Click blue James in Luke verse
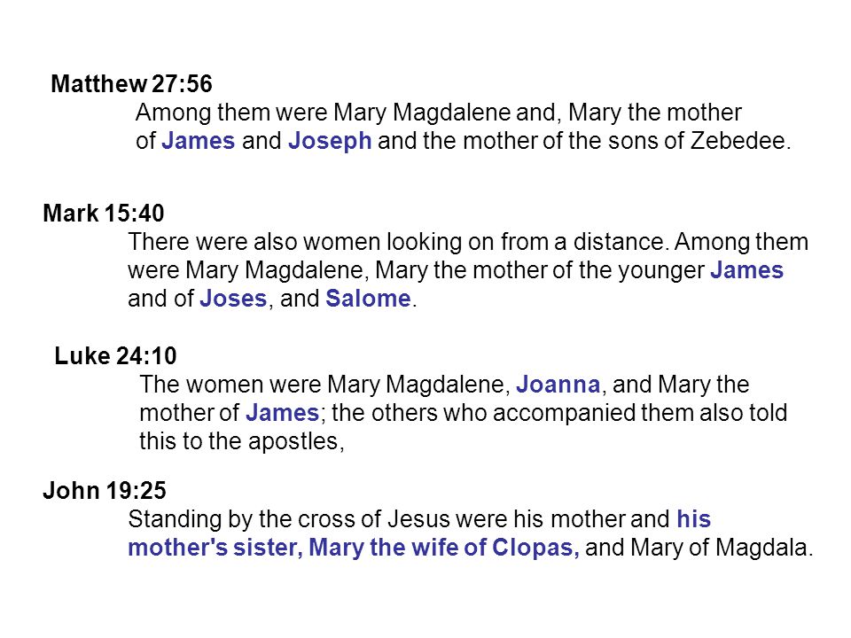 point(282,413)
